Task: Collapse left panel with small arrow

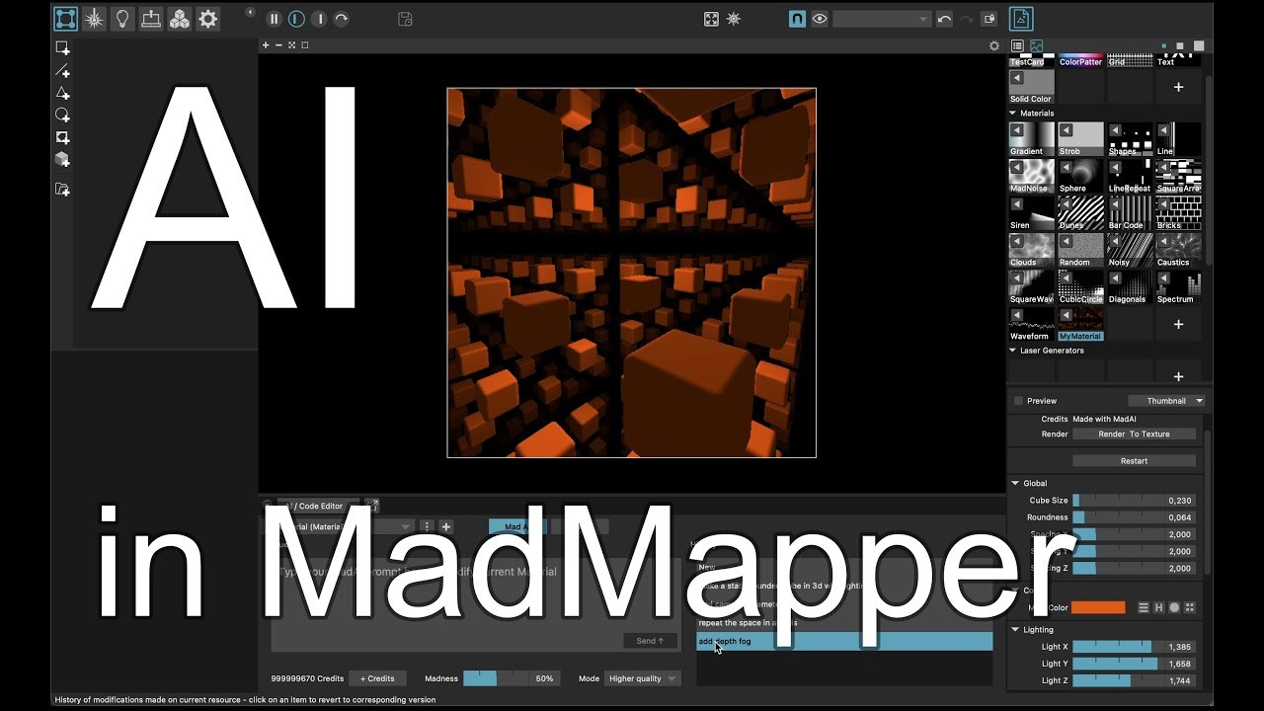Action: 250,13
